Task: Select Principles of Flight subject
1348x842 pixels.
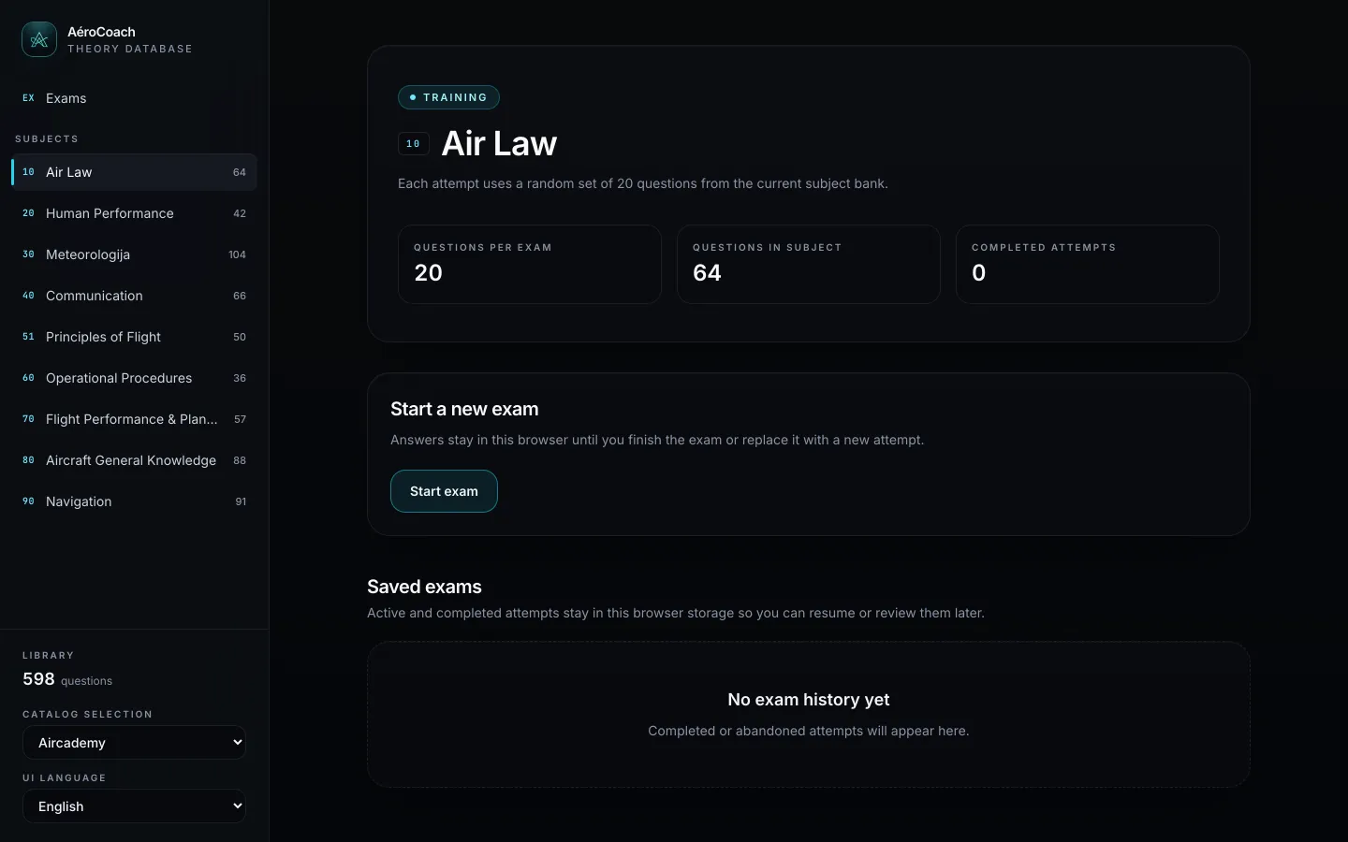Action: (134, 337)
